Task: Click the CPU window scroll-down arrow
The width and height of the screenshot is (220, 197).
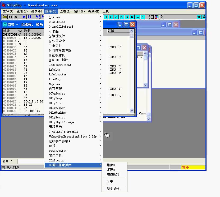Action: point(132,111)
